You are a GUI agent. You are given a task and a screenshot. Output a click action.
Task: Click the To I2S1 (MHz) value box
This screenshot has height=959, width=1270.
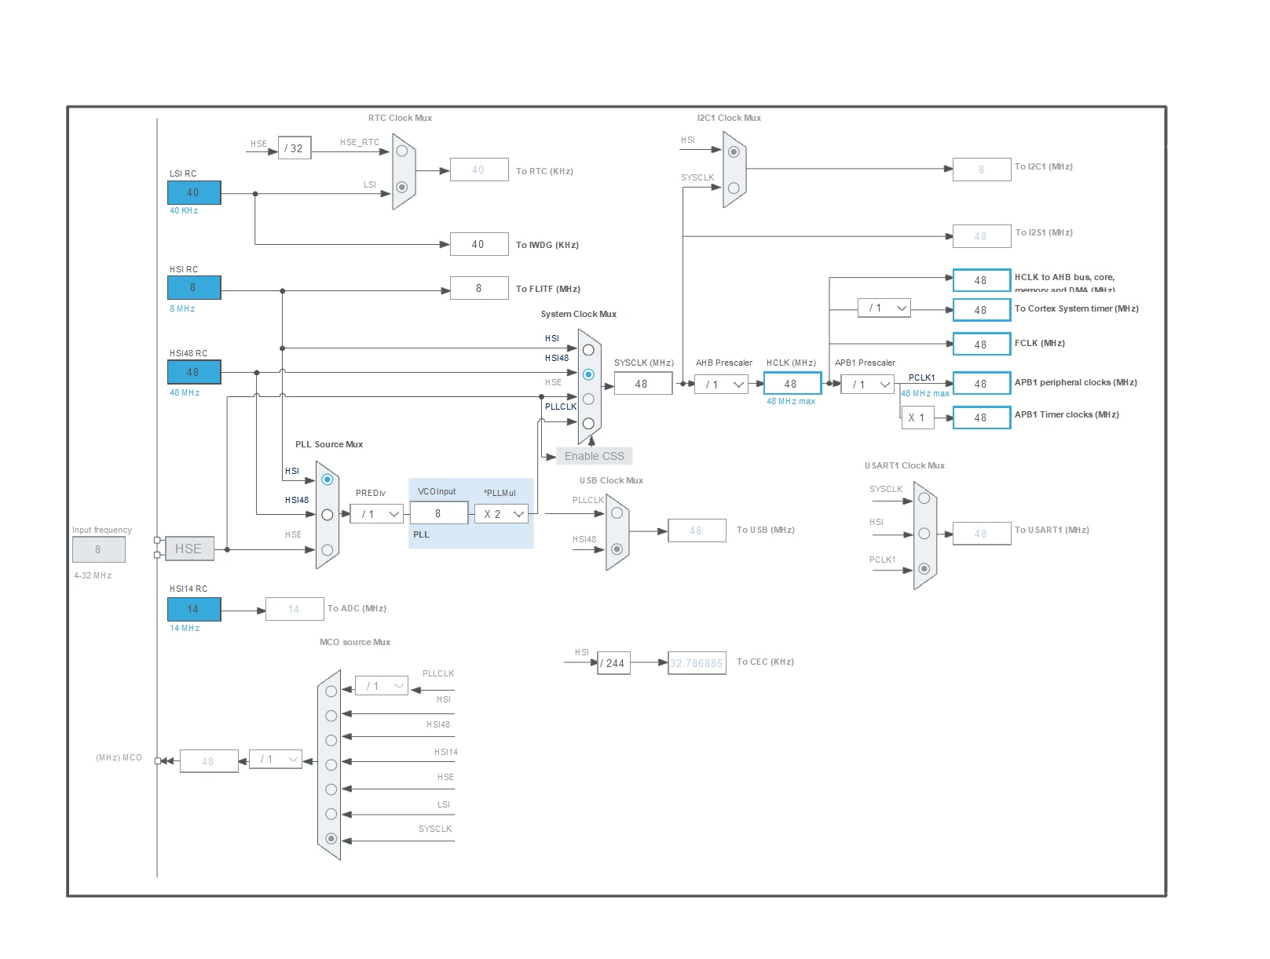pos(982,236)
